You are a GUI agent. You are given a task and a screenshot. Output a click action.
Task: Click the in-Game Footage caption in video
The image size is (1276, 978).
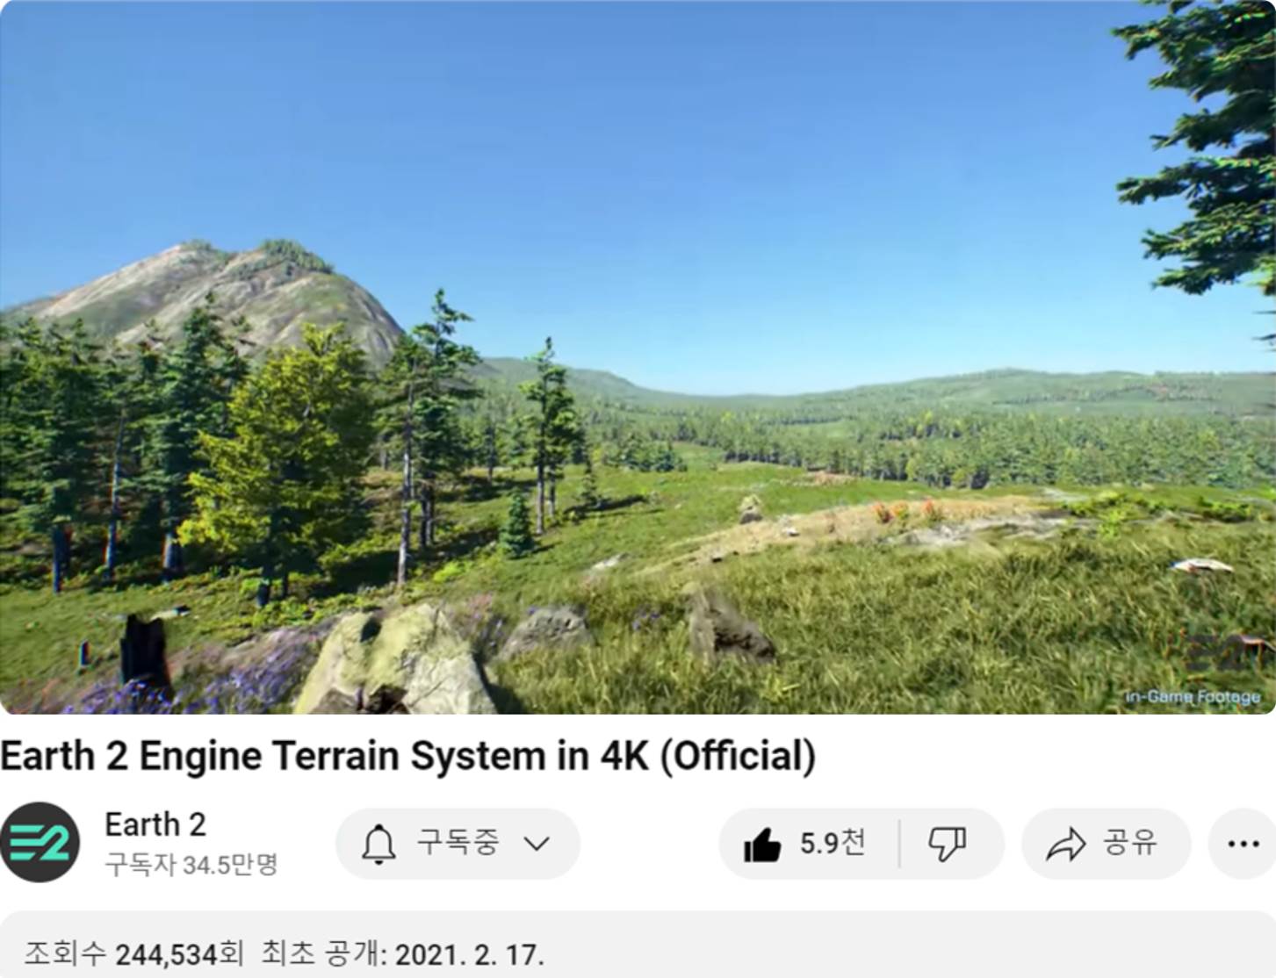(1193, 697)
